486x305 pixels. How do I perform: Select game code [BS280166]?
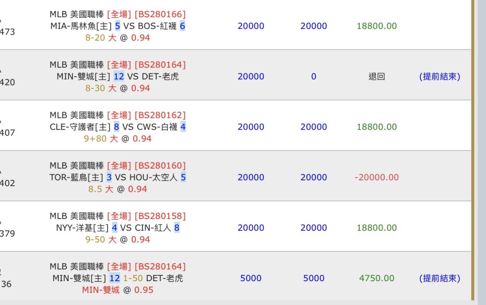coord(160,14)
